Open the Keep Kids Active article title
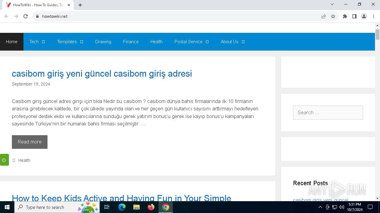This screenshot has height=213, width=380. (121, 198)
